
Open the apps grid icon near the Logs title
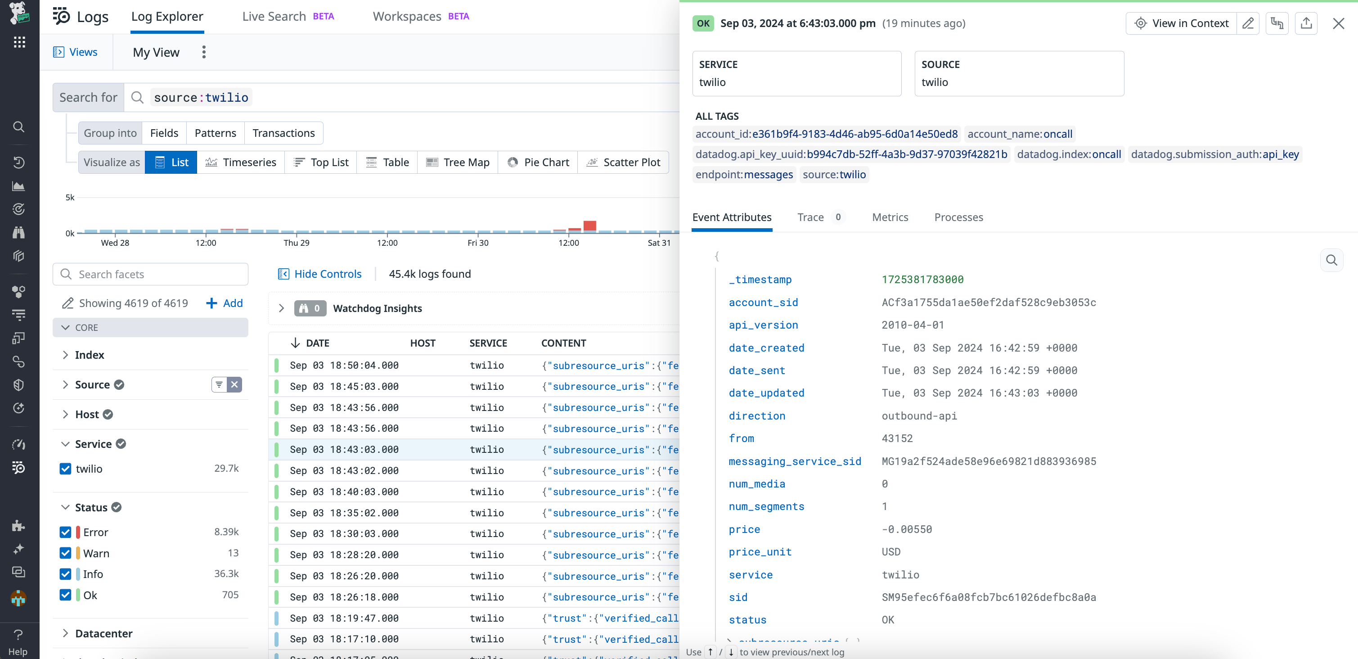coord(19,42)
